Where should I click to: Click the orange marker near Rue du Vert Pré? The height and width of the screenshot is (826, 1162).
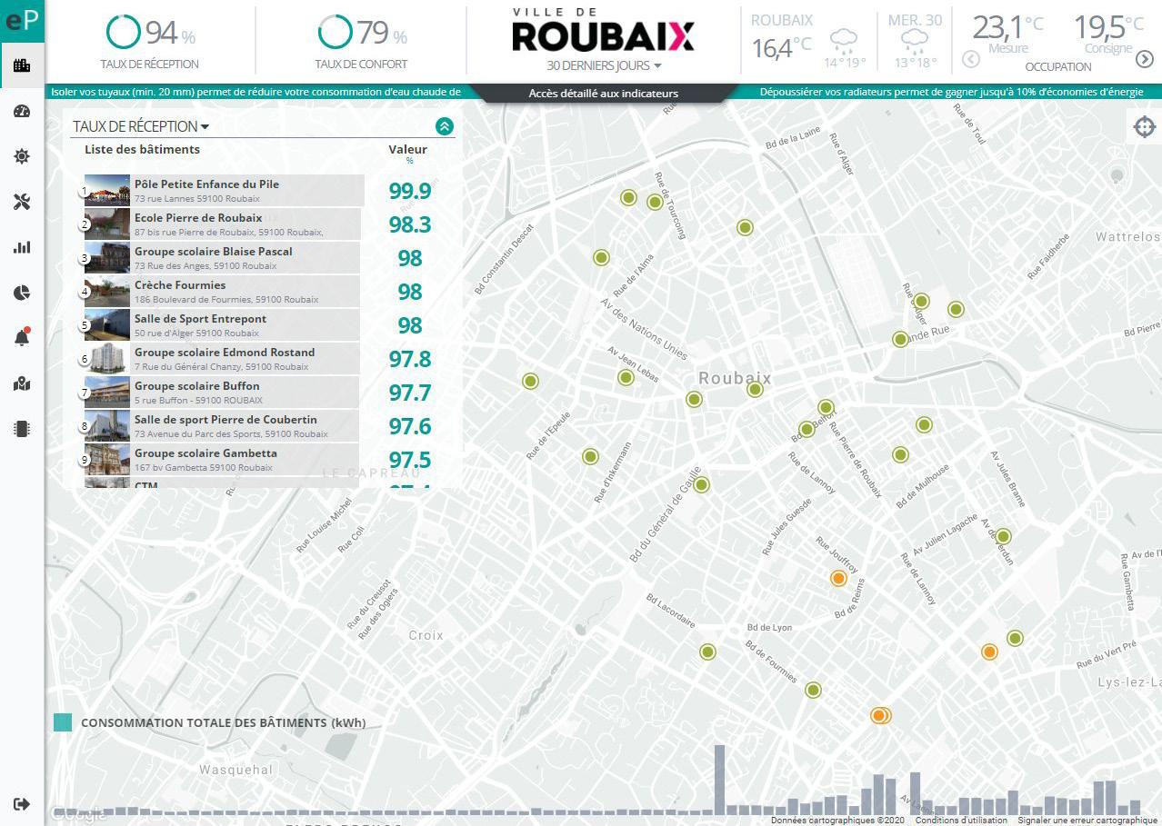click(989, 652)
